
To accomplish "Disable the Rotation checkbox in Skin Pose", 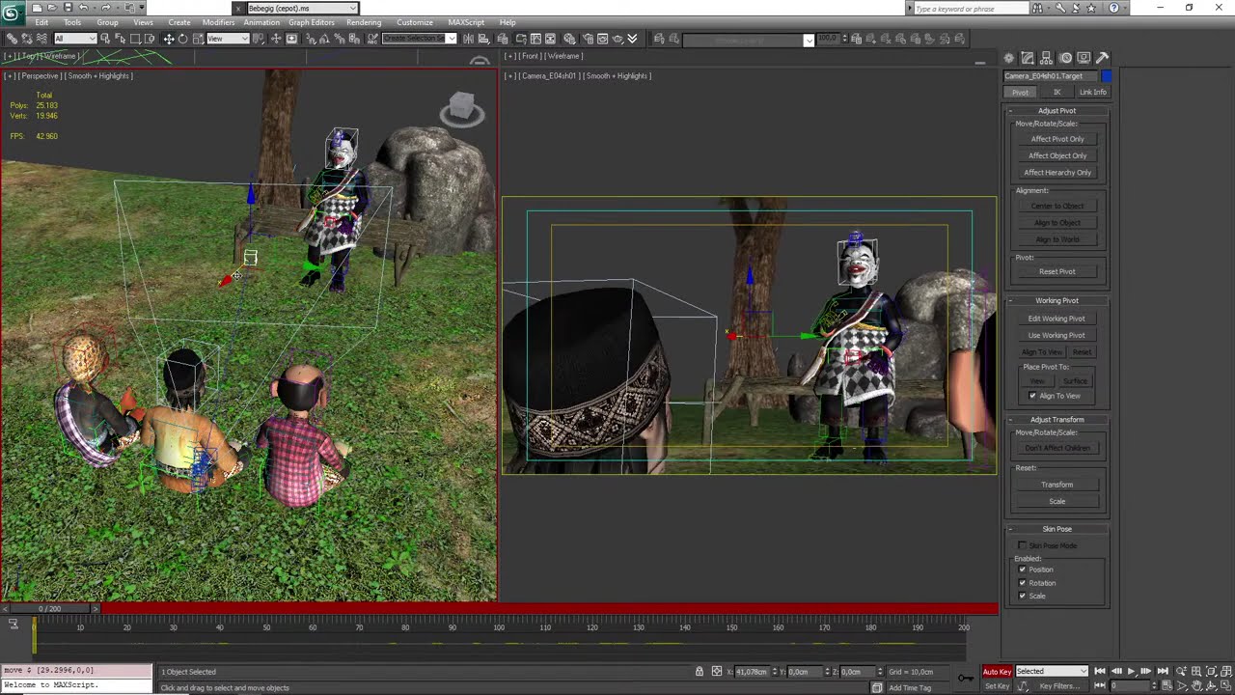I will tap(1023, 583).
